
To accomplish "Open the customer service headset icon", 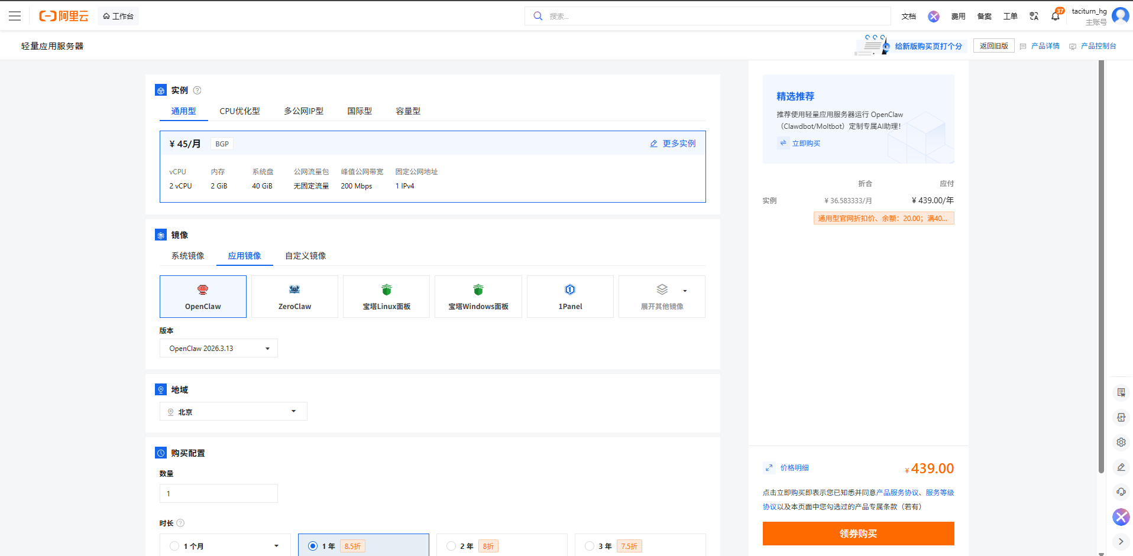I will [x=1121, y=492].
